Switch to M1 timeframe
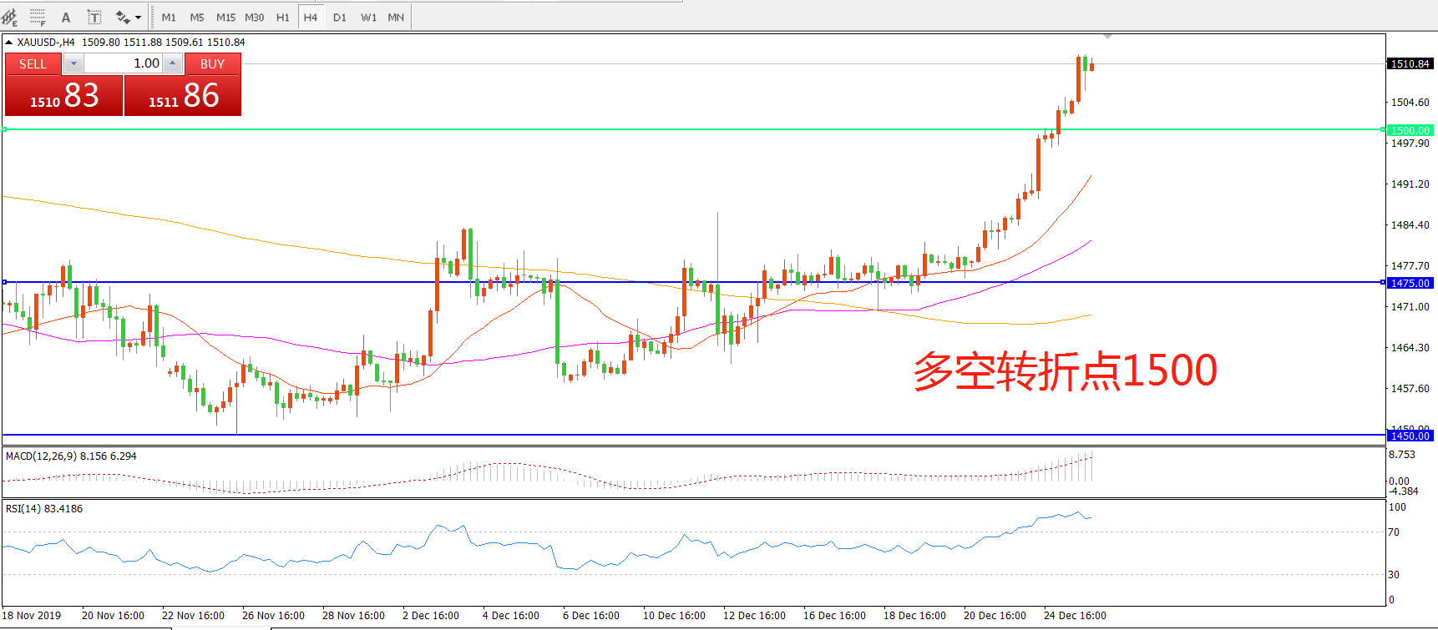Viewport: 1438px width, 630px height. coord(169,17)
